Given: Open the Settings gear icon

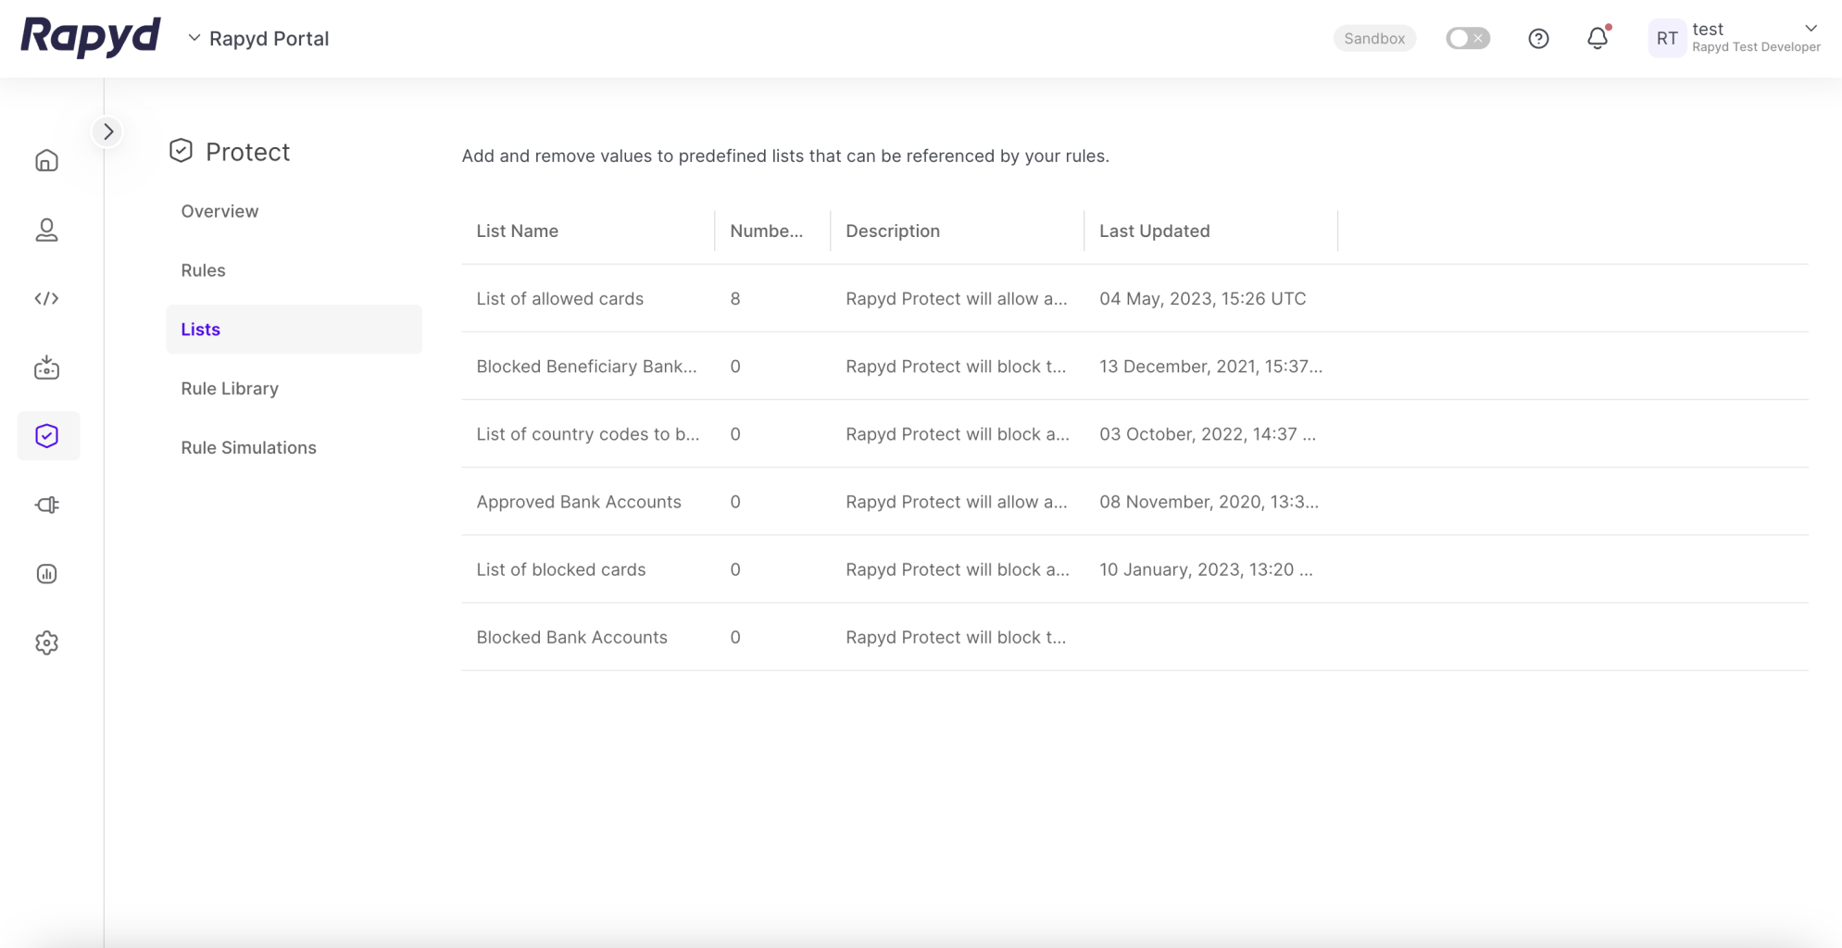Looking at the screenshot, I should (46, 642).
